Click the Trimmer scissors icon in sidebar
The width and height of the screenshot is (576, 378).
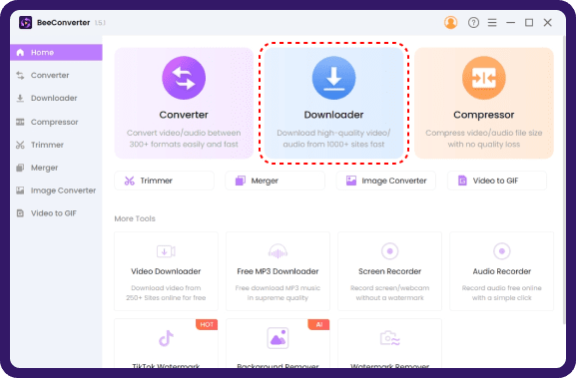tap(20, 145)
